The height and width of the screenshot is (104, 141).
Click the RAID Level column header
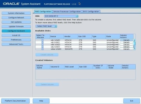pos(71,67)
